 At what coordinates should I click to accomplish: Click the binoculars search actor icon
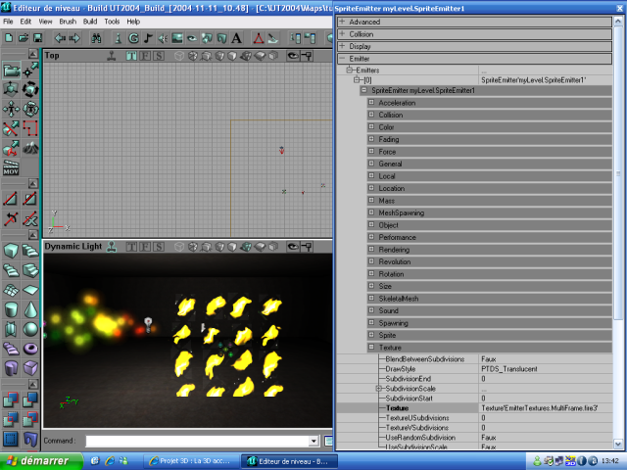pos(97,38)
